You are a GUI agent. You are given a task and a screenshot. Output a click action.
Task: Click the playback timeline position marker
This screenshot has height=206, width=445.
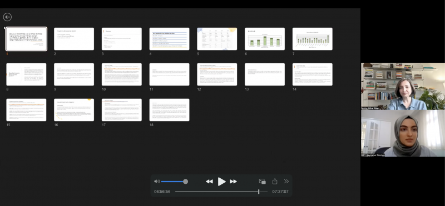click(259, 192)
